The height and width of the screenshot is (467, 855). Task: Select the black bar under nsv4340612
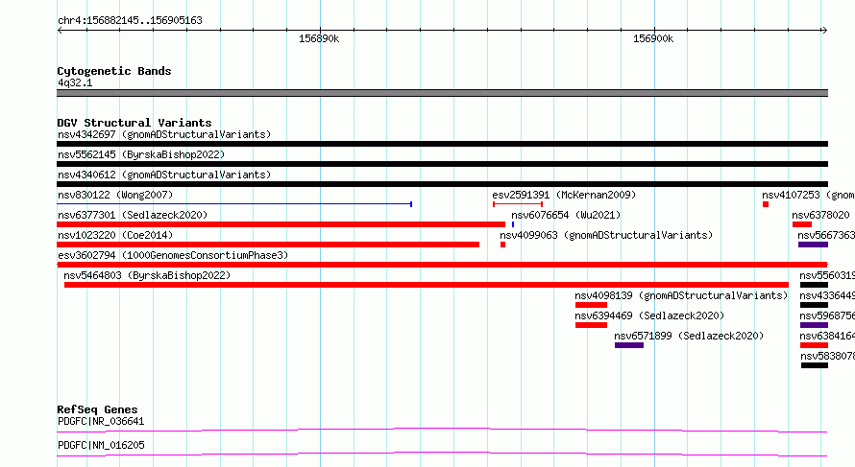click(x=442, y=184)
